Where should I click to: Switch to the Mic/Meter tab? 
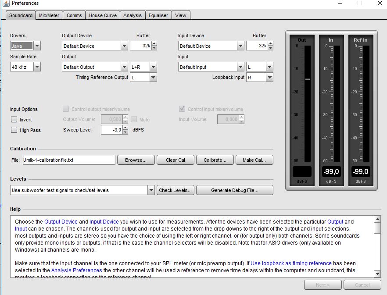49,15
